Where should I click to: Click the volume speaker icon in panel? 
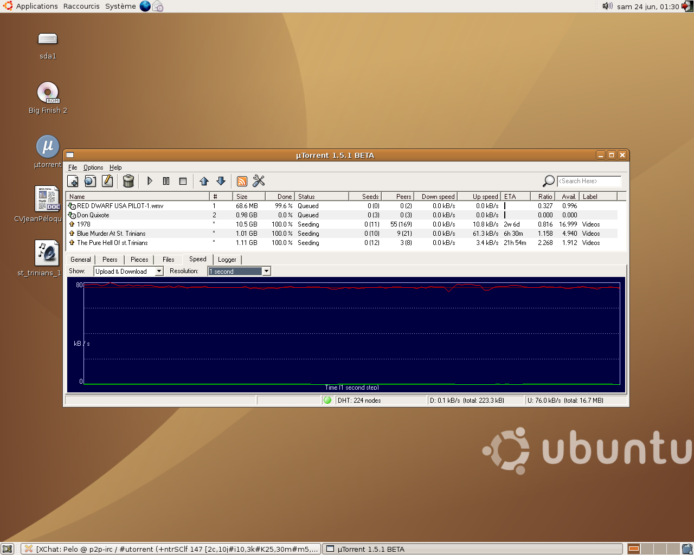[607, 7]
